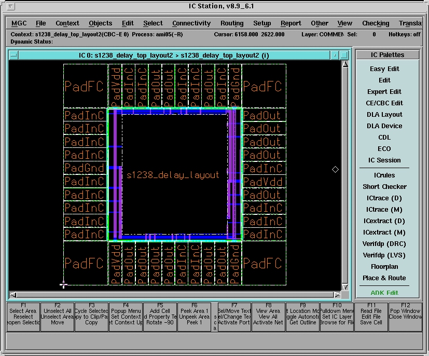Screen dimensions: 429x356
Task: Click the horizontal scrollbar left arrow
Action: 13,295
